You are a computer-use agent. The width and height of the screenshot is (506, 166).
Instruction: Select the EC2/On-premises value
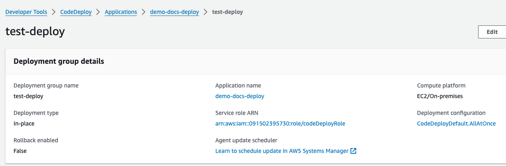[x=440, y=96]
